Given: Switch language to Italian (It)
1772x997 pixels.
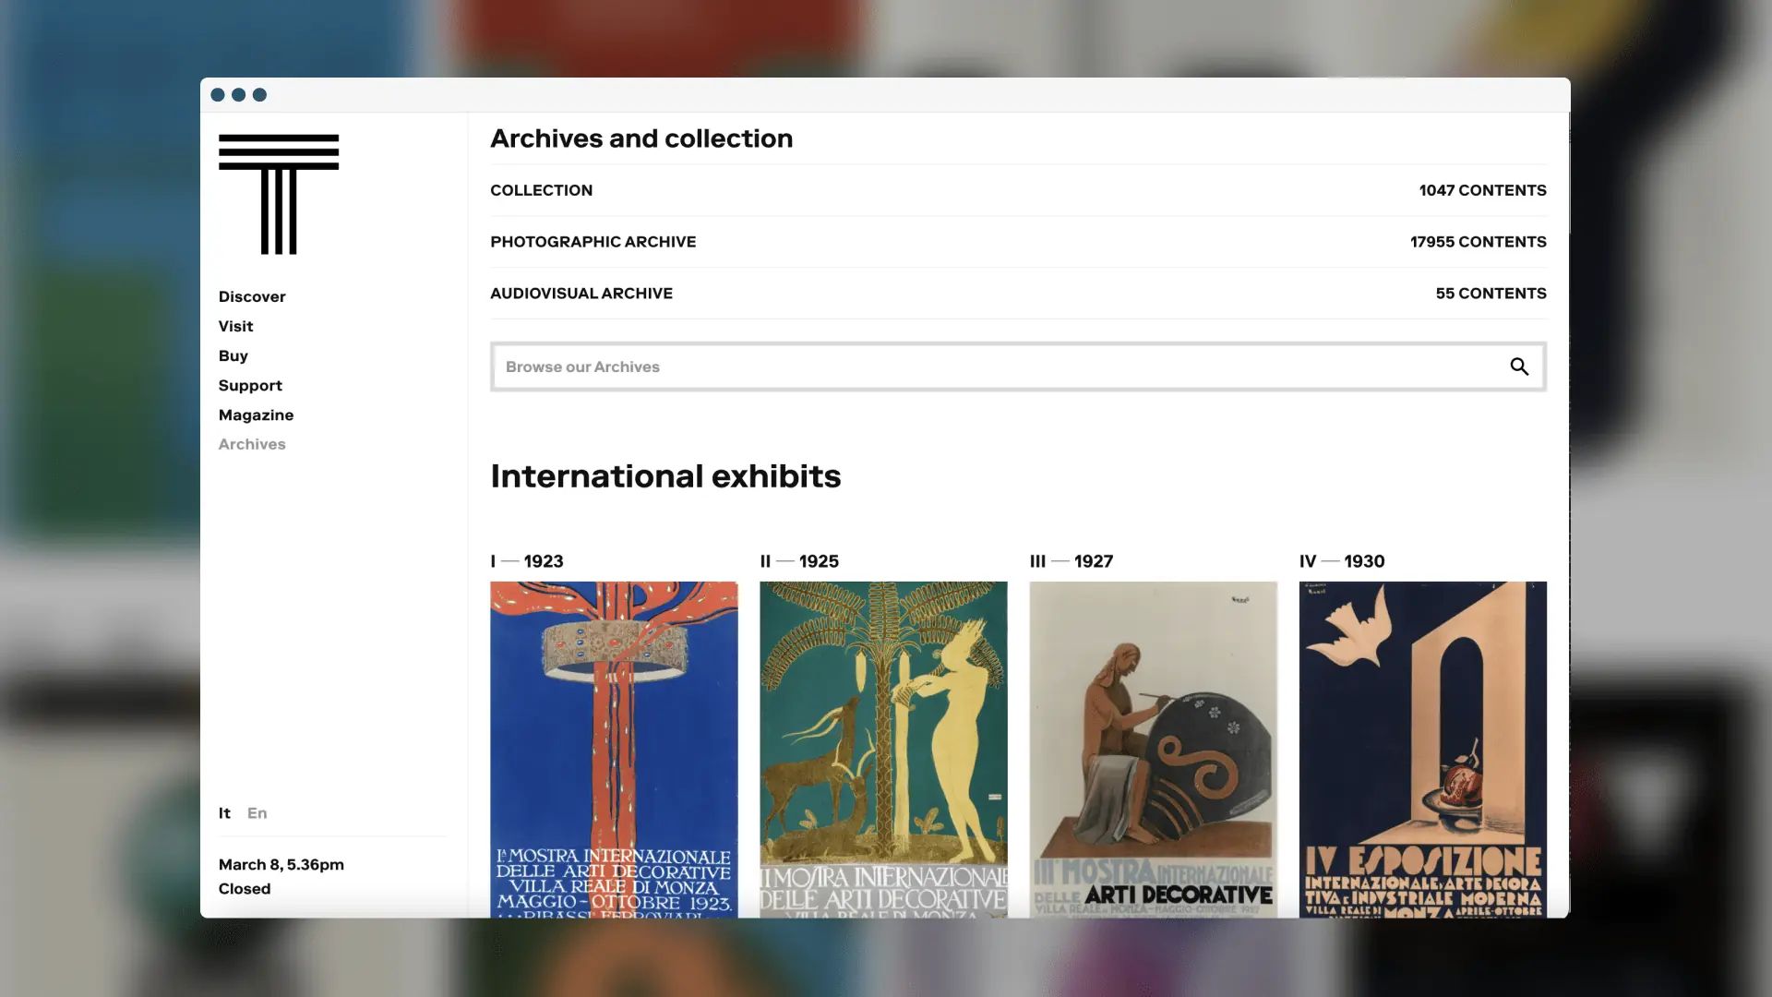Looking at the screenshot, I should (x=224, y=813).
